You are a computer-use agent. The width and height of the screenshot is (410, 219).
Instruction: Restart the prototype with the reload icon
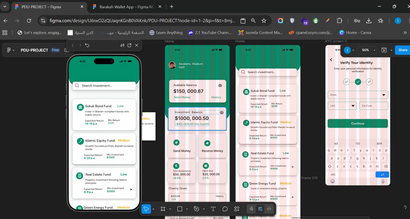pyautogui.click(x=87, y=45)
